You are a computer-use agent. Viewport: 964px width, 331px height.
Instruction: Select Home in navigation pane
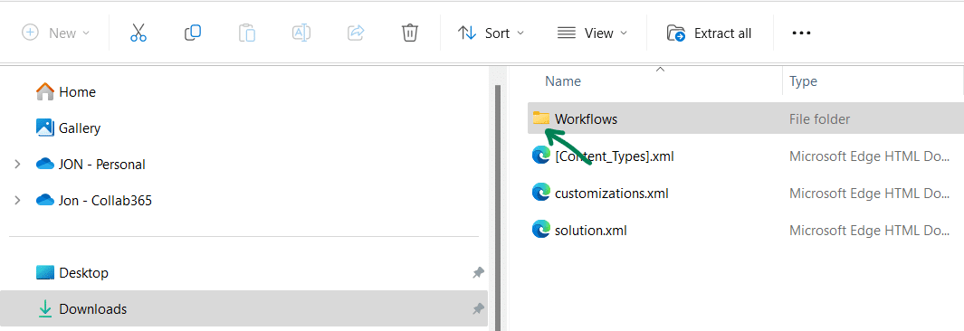pyautogui.click(x=78, y=92)
